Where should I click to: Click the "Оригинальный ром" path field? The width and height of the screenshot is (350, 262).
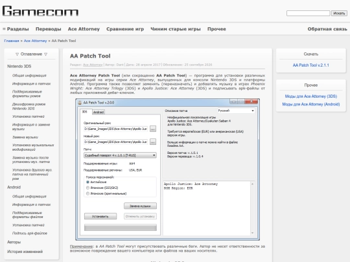click(x=115, y=129)
